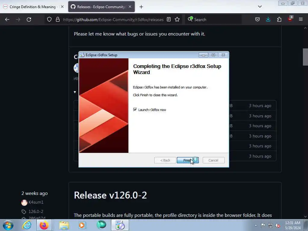Open Windows Explorer folder from taskbar

[x=64, y=225]
